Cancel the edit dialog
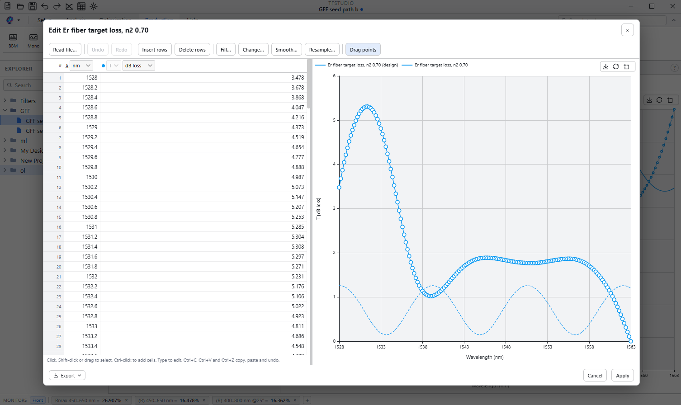This screenshot has width=681, height=405. coord(595,376)
